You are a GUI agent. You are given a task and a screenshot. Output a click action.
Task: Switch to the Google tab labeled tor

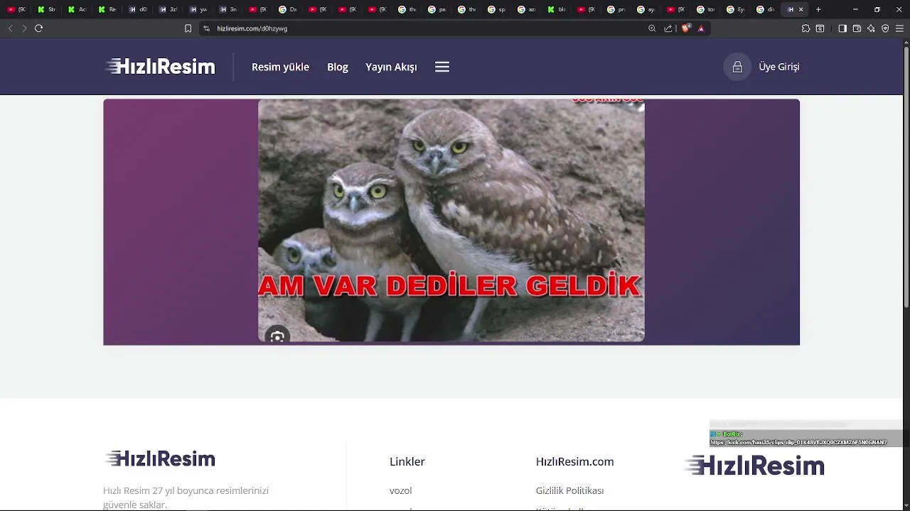[x=707, y=9]
